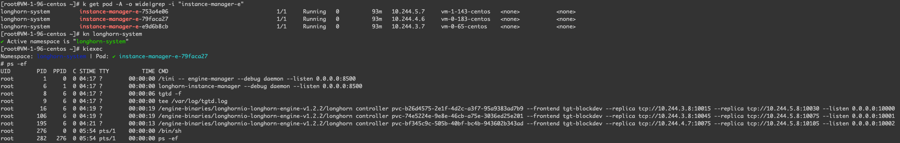Click volume name pvc-b26d4575-2e1f-4d2c-a3f7-95a9383ad7b9
Viewport: 900px width, 143px height.
pos(457,109)
